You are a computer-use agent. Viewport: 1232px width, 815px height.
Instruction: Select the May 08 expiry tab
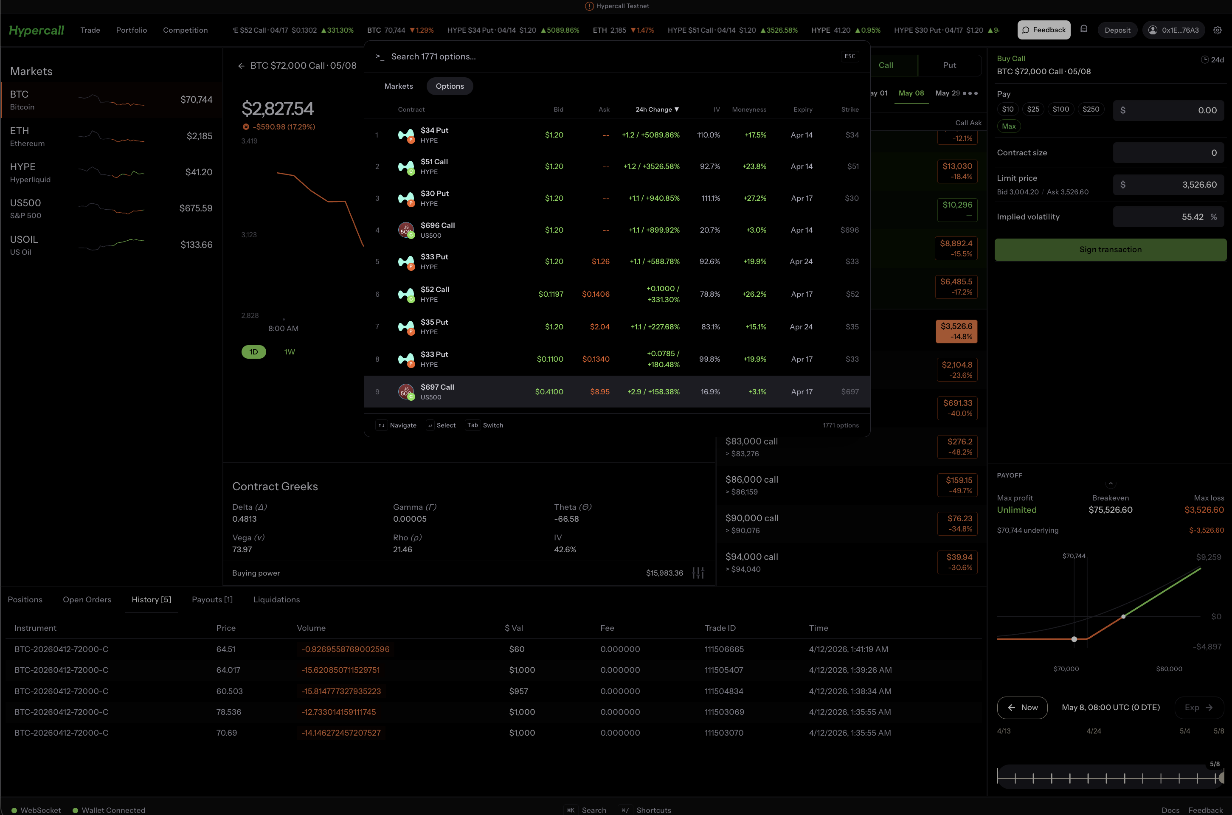coord(911,93)
